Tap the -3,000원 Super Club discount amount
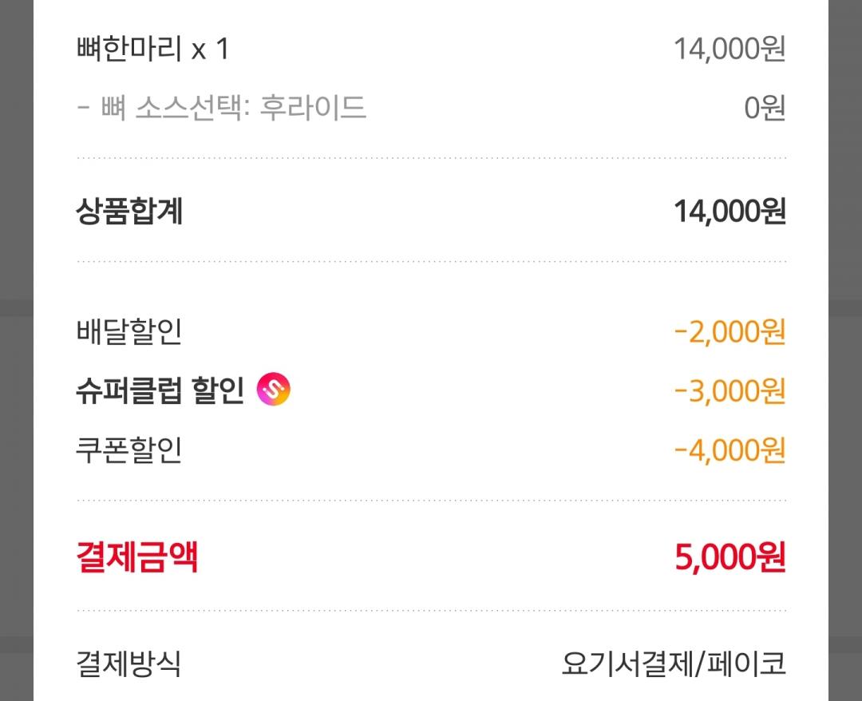 [730, 391]
